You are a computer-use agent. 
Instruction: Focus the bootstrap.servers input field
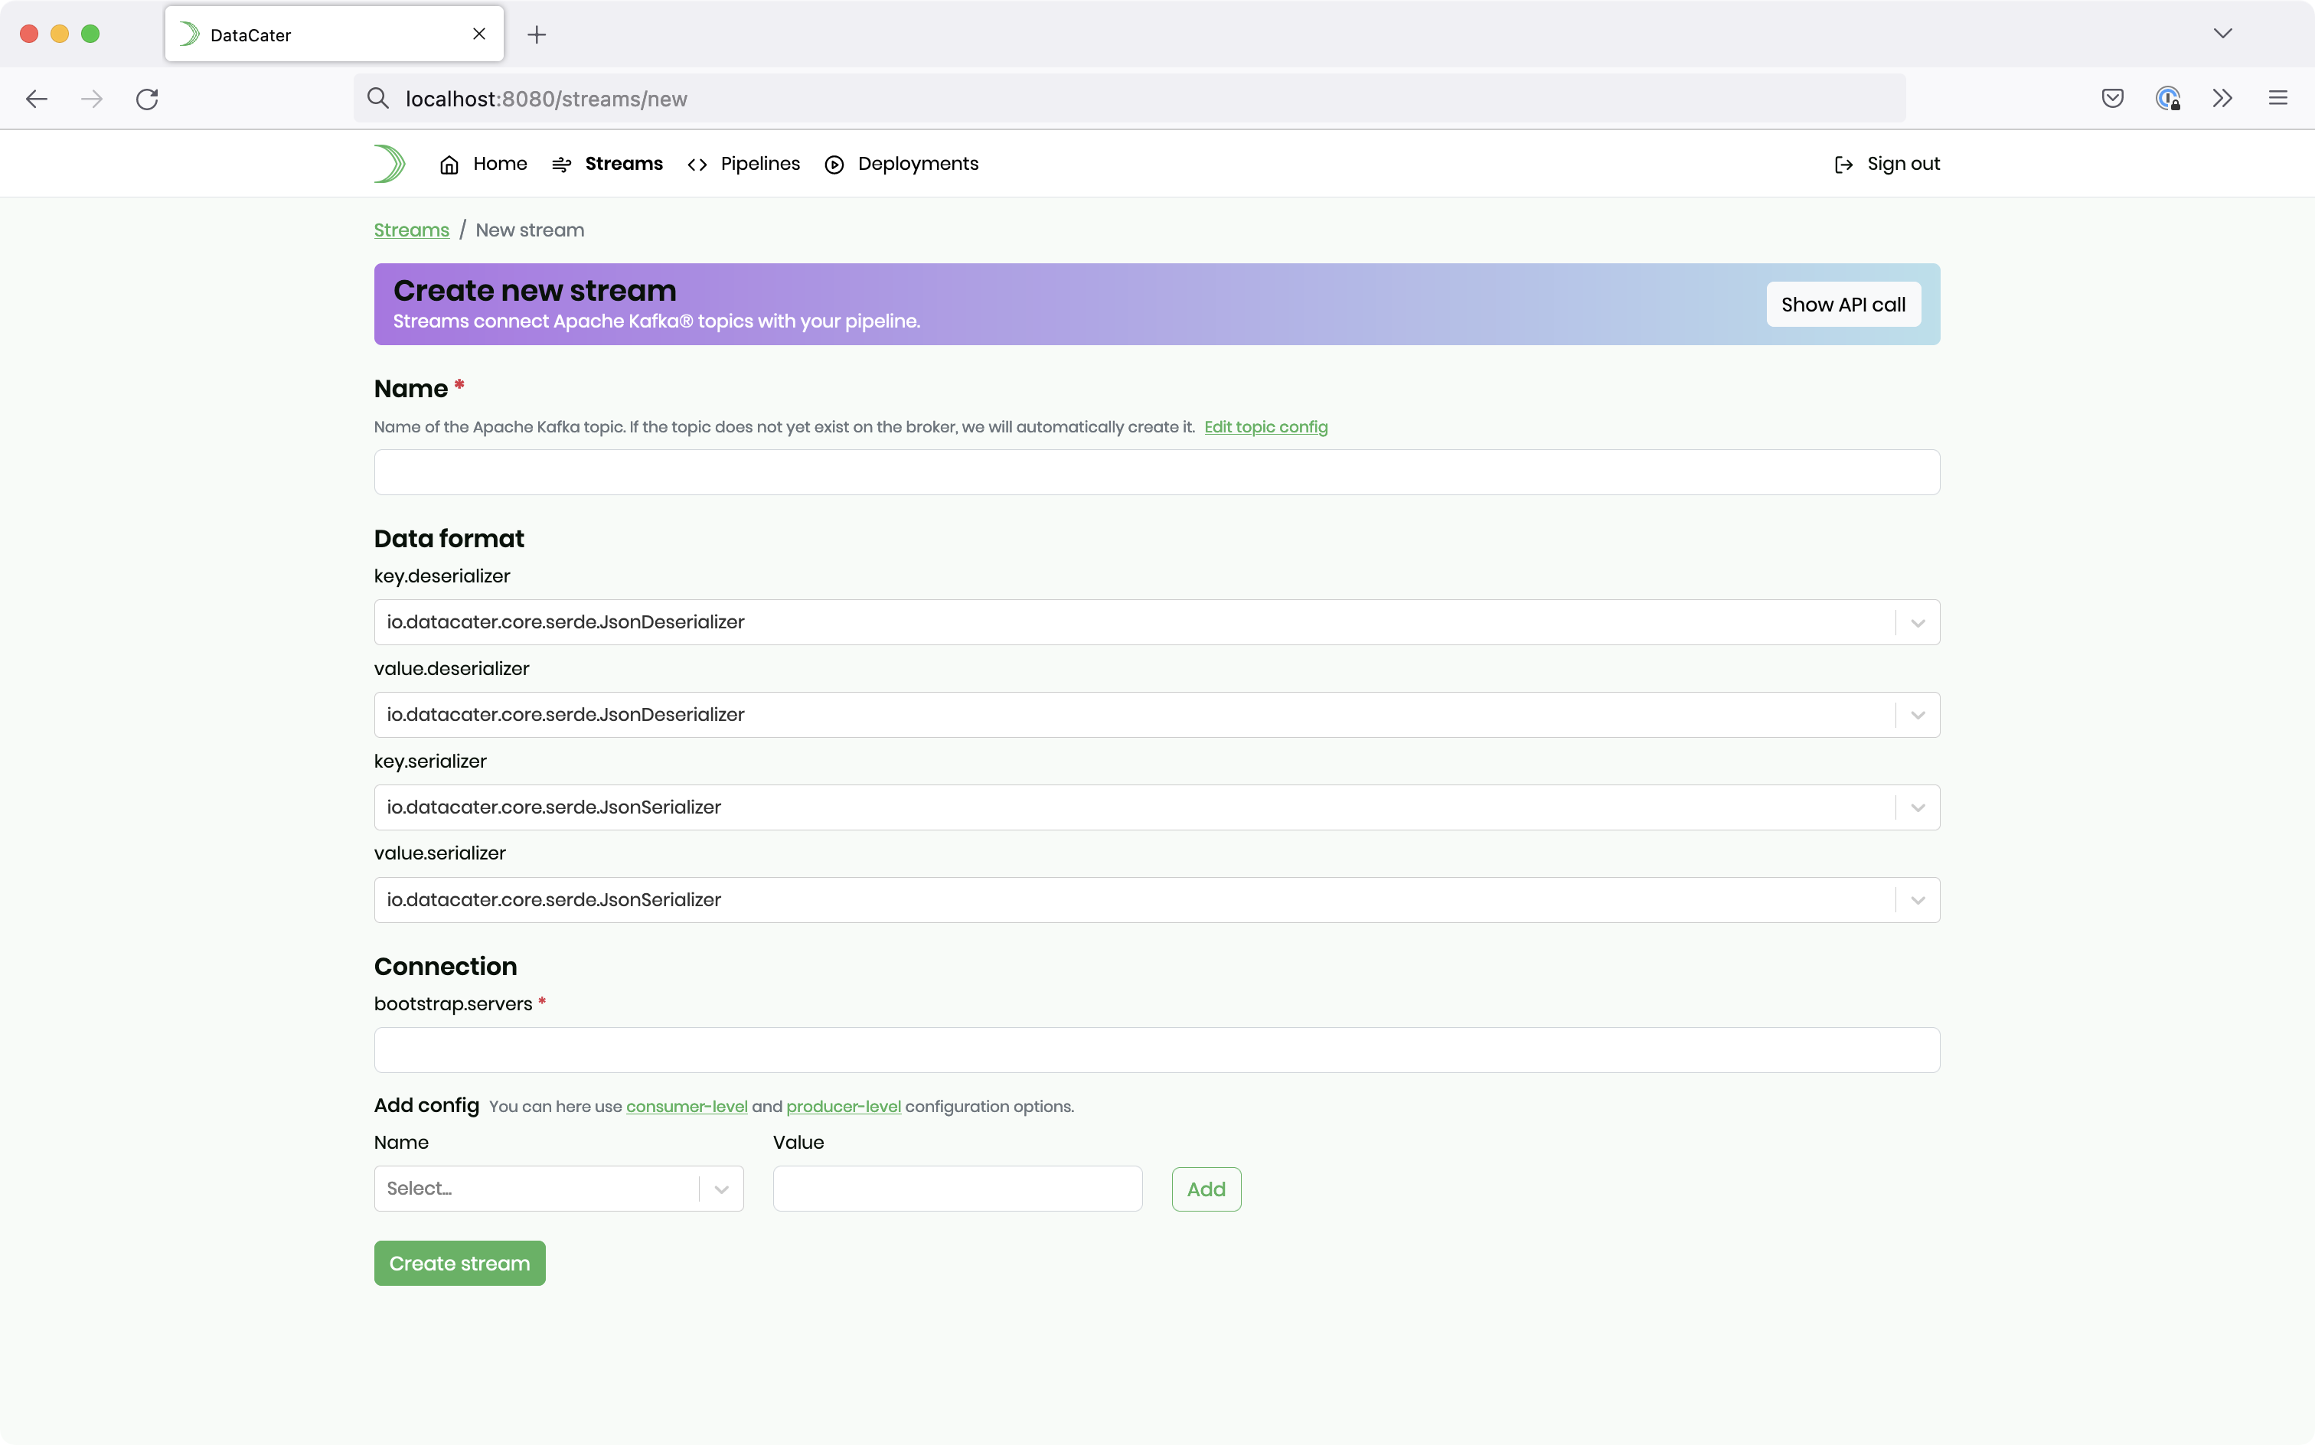pyautogui.click(x=1156, y=1049)
